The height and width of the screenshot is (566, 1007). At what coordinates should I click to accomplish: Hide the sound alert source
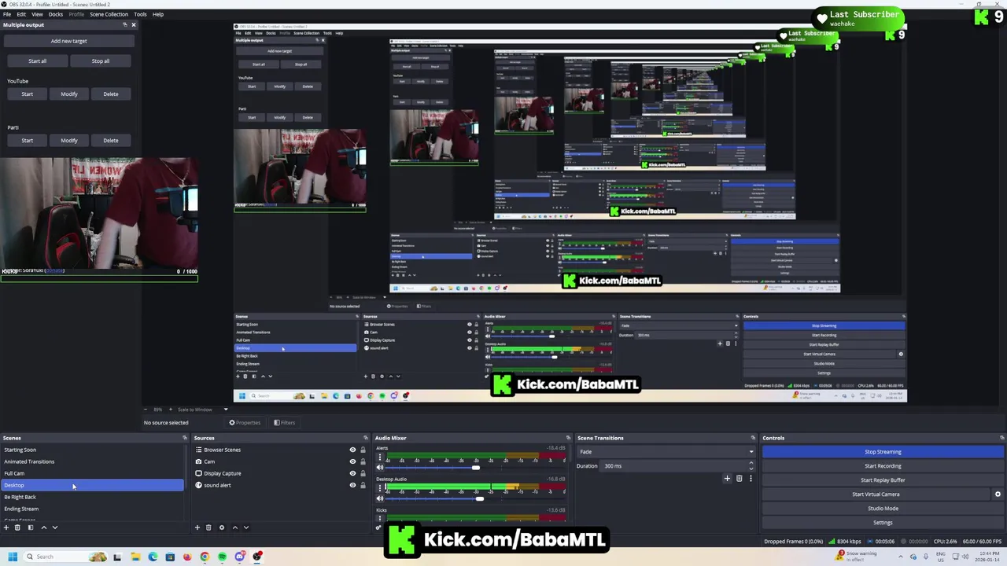click(x=352, y=485)
